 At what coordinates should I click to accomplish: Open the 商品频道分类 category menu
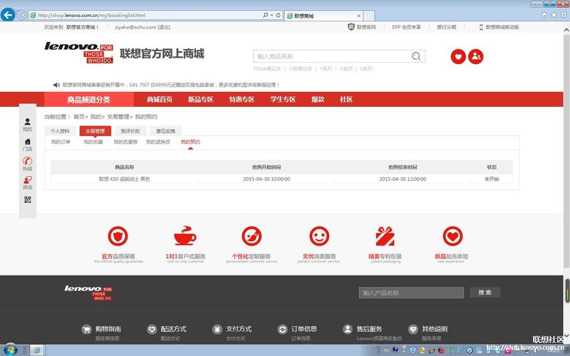pos(88,100)
